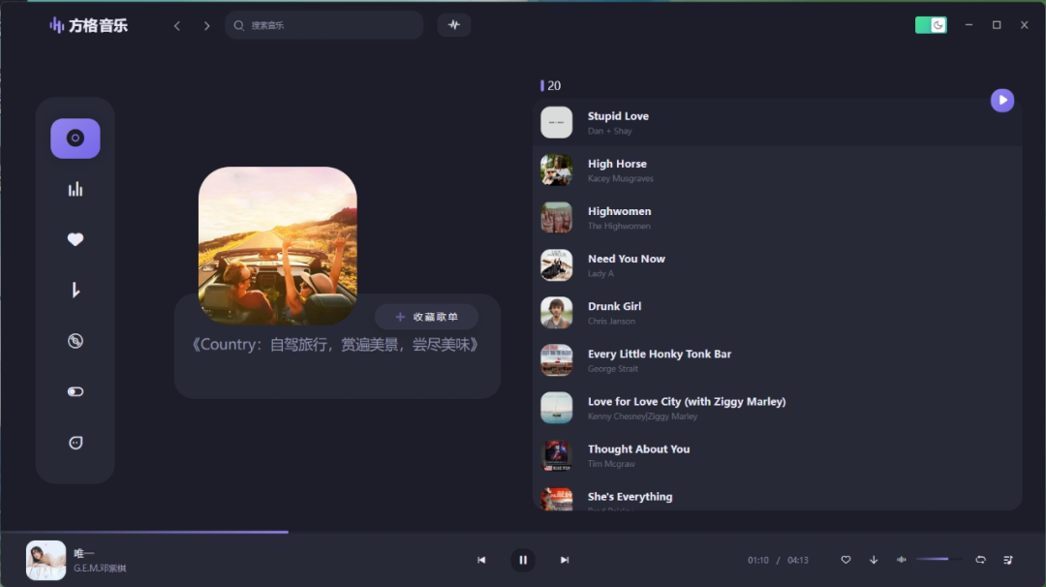The width and height of the screenshot is (1046, 587).
Task: Play all songs with the purple play button
Action: [x=1002, y=100]
